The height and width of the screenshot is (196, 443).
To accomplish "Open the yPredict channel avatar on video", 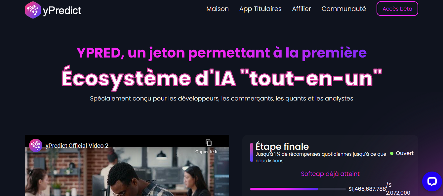I will [36, 145].
